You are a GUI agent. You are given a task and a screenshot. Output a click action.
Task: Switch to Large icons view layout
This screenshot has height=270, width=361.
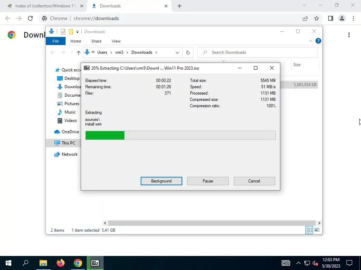click(x=317, y=230)
